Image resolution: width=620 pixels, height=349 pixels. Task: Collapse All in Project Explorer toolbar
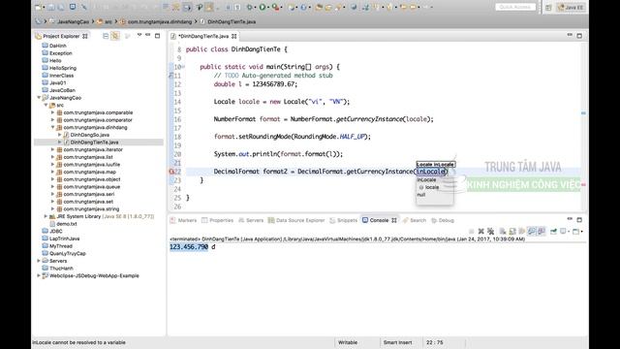tap(106, 36)
